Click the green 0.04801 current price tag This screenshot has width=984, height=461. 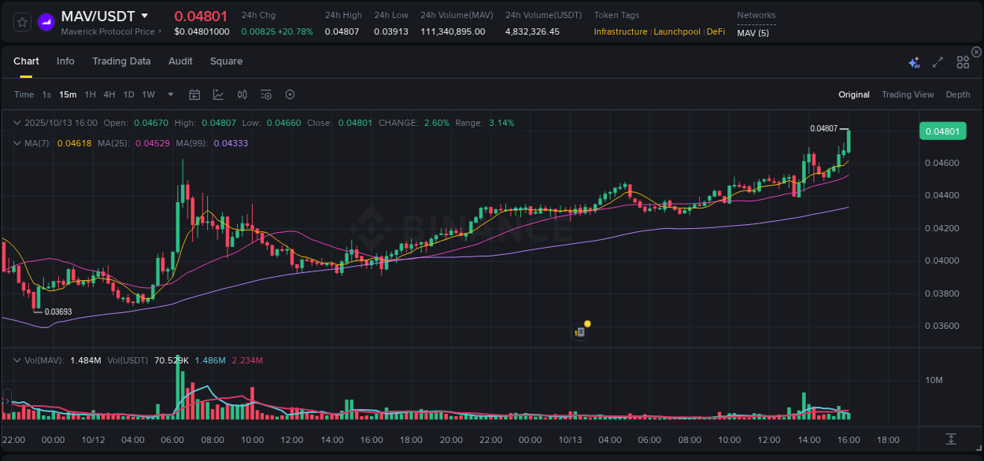click(x=942, y=131)
